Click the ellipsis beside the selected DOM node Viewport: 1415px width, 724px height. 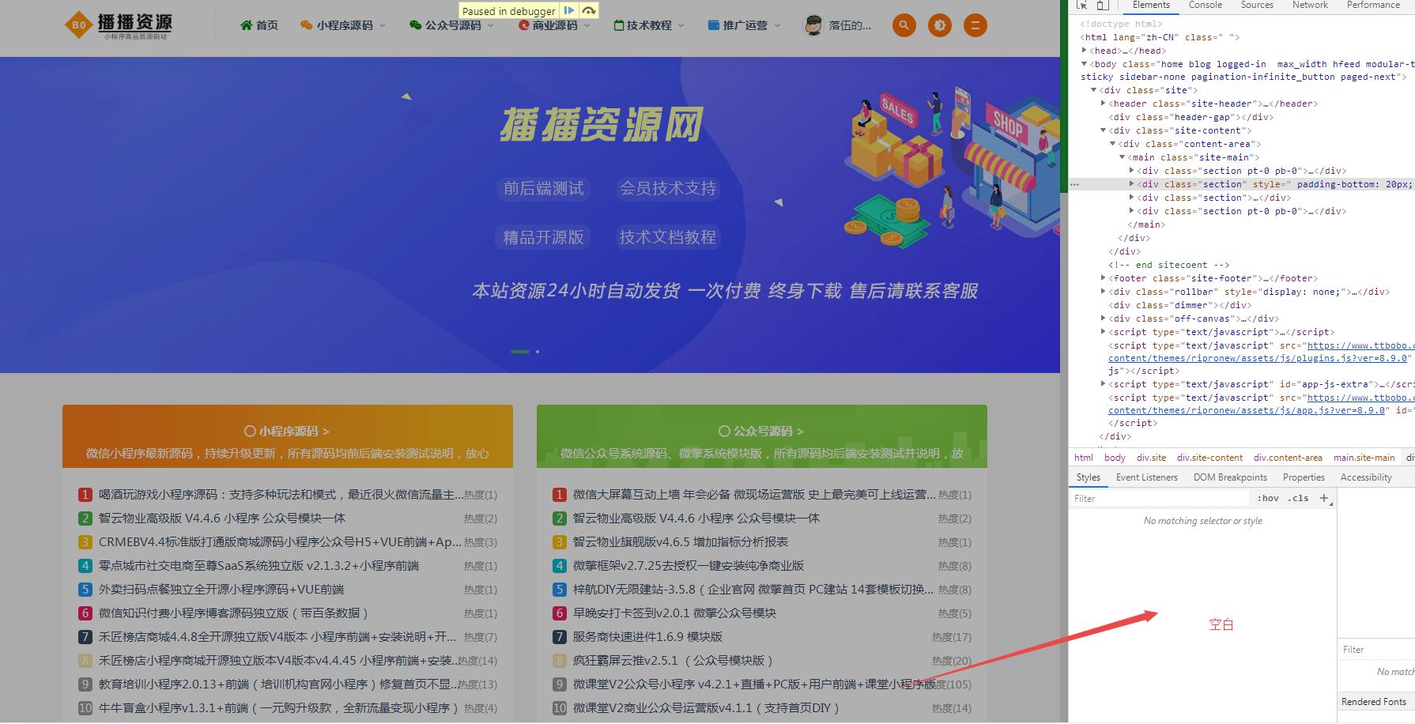pyautogui.click(x=1074, y=184)
